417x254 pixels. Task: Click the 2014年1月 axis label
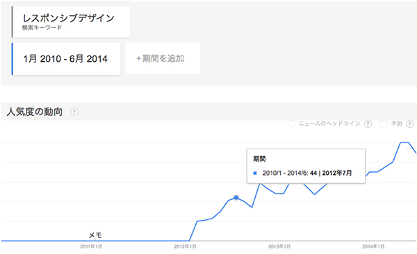click(x=373, y=247)
